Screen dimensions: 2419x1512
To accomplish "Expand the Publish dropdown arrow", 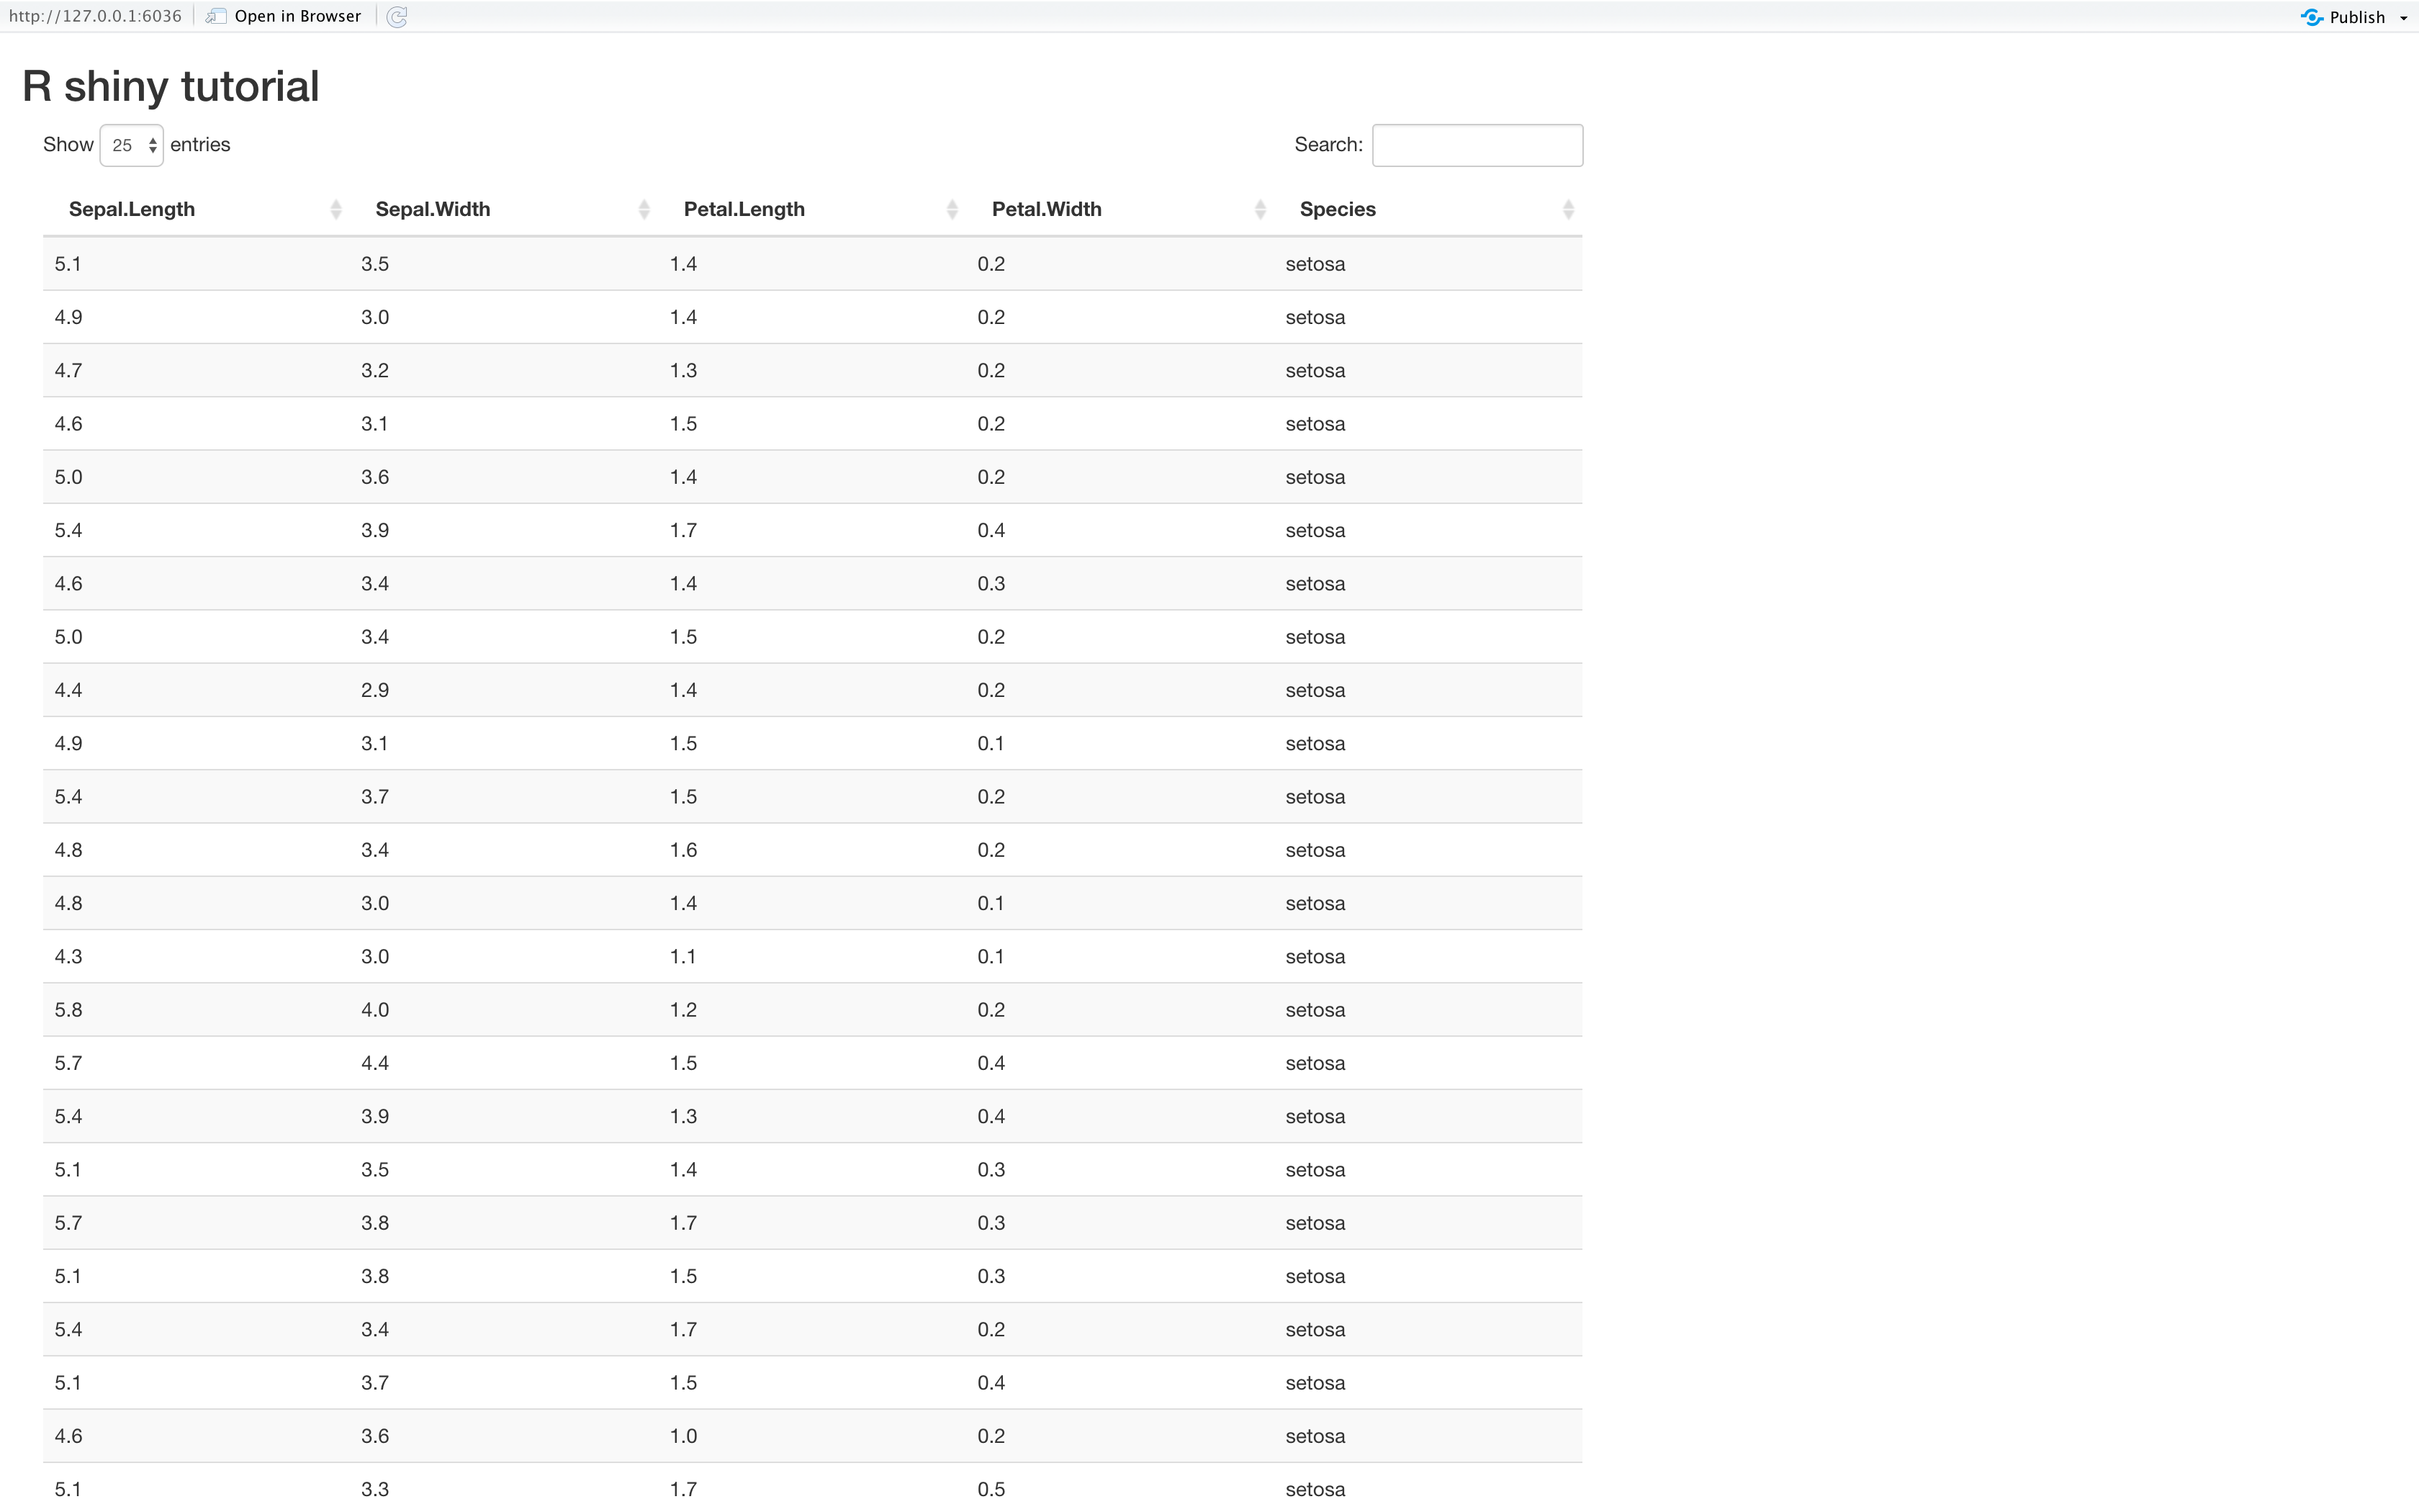I will coord(2404,18).
